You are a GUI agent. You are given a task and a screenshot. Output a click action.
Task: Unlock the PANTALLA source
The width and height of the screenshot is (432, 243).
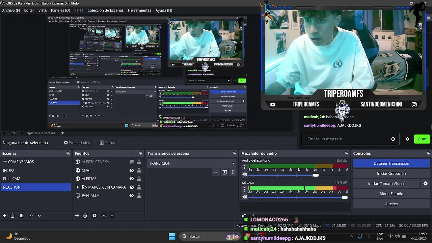(x=139, y=196)
